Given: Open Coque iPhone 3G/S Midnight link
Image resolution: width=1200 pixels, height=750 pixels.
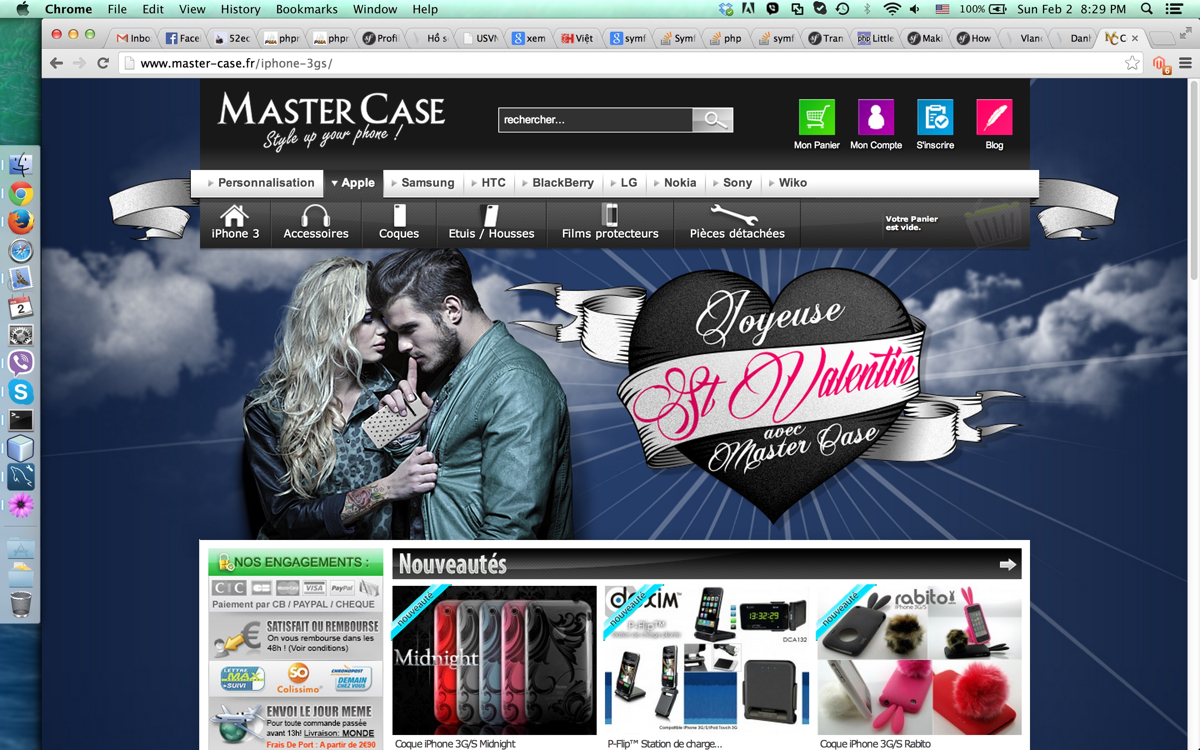Looking at the screenshot, I should 455,744.
